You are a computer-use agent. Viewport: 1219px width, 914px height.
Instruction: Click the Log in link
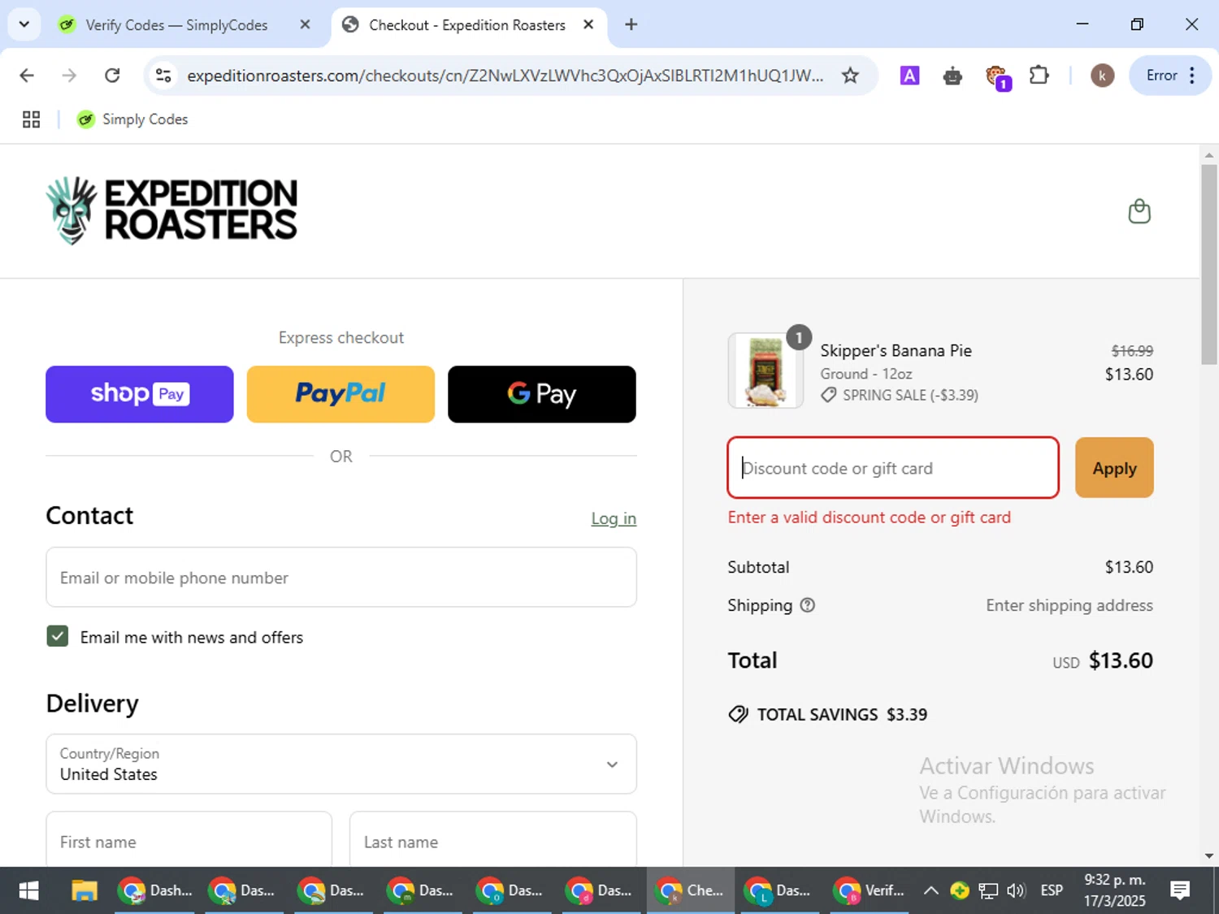pos(614,518)
